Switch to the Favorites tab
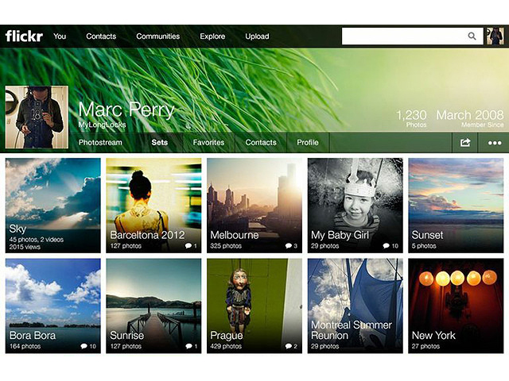The width and height of the screenshot is (509, 381). tap(208, 143)
